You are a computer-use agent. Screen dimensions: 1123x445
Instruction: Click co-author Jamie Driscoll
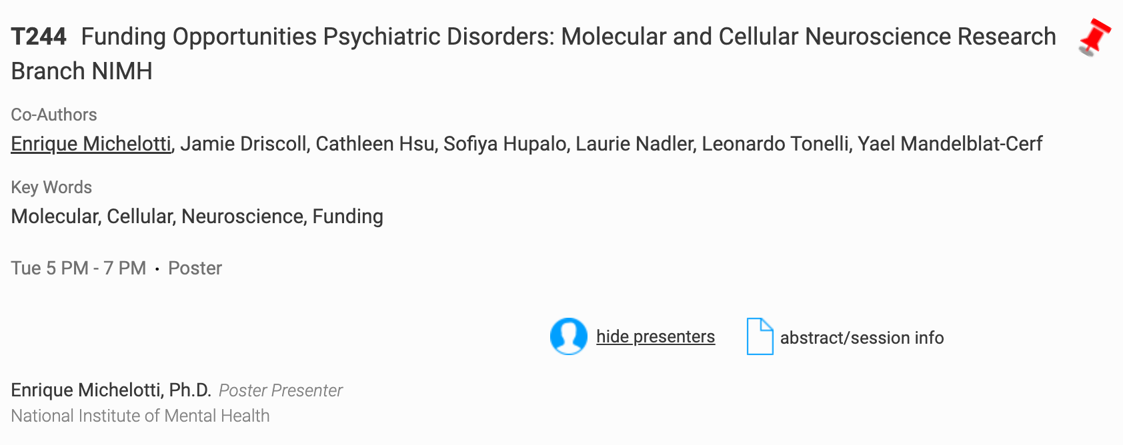point(243,144)
